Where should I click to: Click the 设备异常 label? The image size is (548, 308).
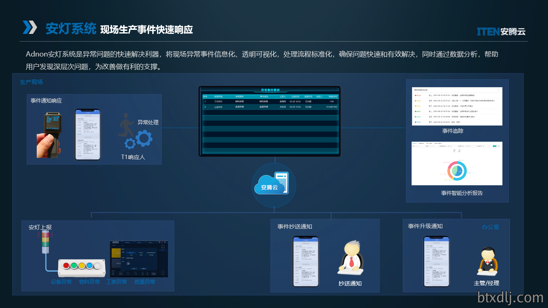(61, 282)
